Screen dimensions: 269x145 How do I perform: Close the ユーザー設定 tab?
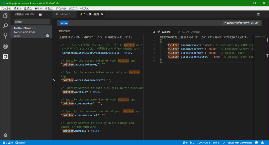point(102,14)
